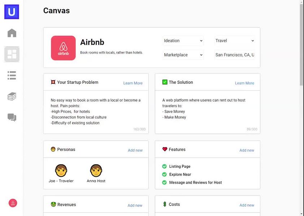Open the Travel industry dropdown
The height and width of the screenshot is (216, 304).
click(x=235, y=41)
